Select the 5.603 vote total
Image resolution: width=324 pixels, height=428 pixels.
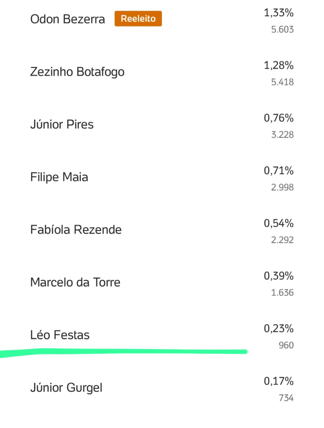(x=282, y=29)
